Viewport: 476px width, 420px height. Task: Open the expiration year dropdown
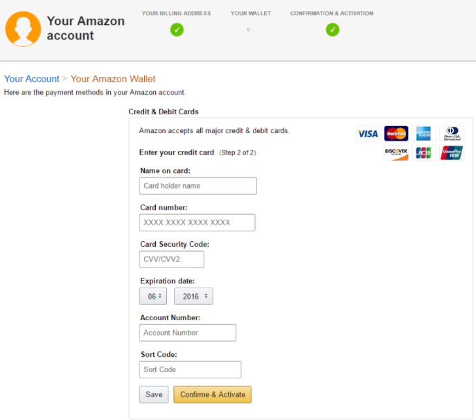pos(193,296)
